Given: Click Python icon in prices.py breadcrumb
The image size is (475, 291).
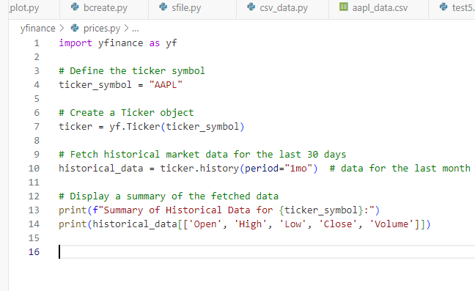Looking at the screenshot, I should coord(75,28).
